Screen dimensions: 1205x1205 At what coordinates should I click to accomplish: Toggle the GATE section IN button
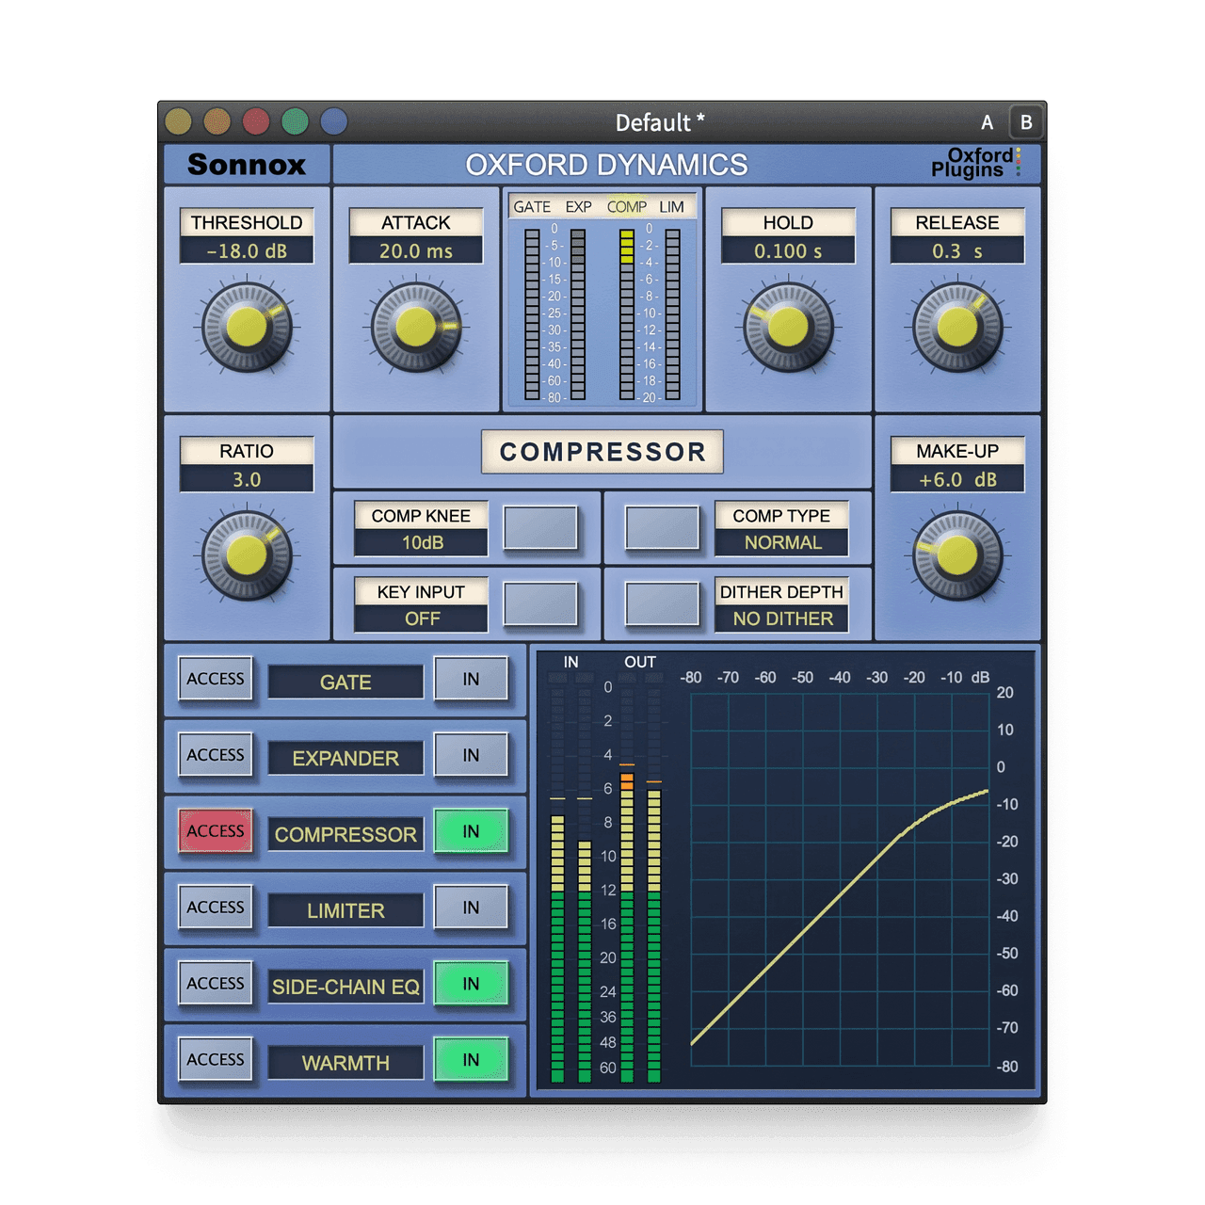(472, 680)
